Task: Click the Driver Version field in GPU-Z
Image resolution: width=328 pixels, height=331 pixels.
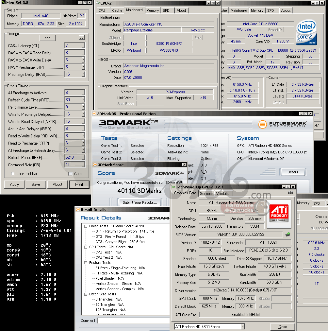Action: coord(245,290)
